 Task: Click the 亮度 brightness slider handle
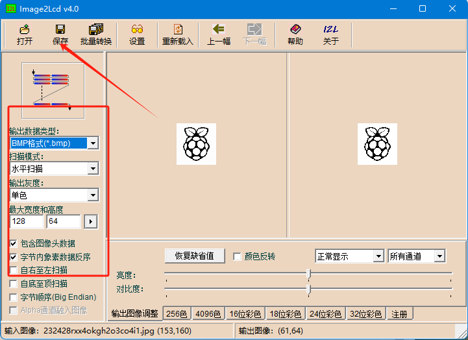pos(308,273)
